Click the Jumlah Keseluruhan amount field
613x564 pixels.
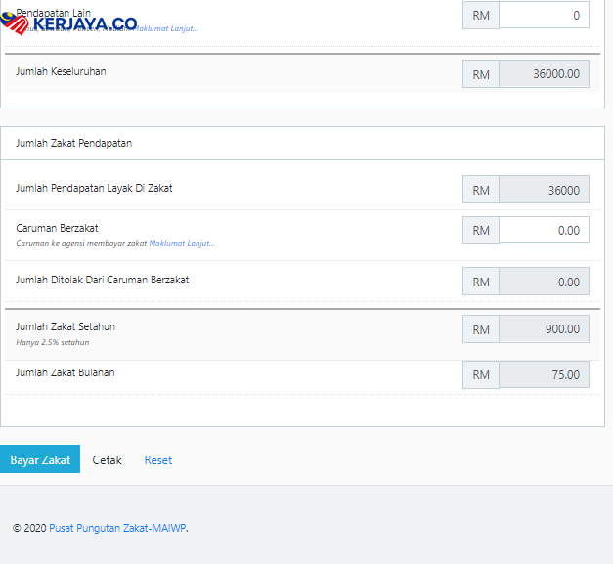544,73
